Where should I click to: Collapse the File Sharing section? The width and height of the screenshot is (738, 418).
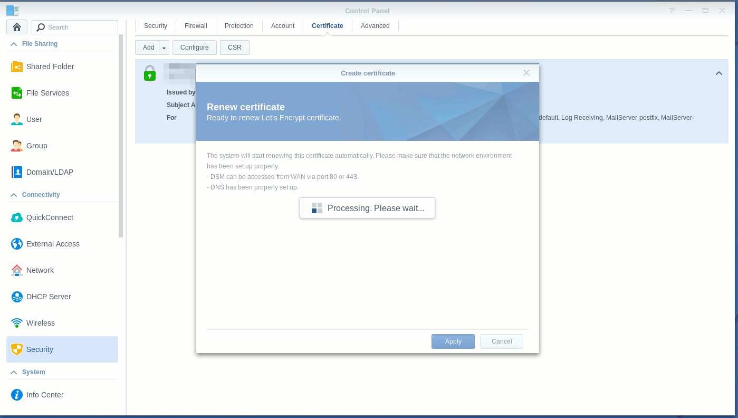(x=14, y=44)
